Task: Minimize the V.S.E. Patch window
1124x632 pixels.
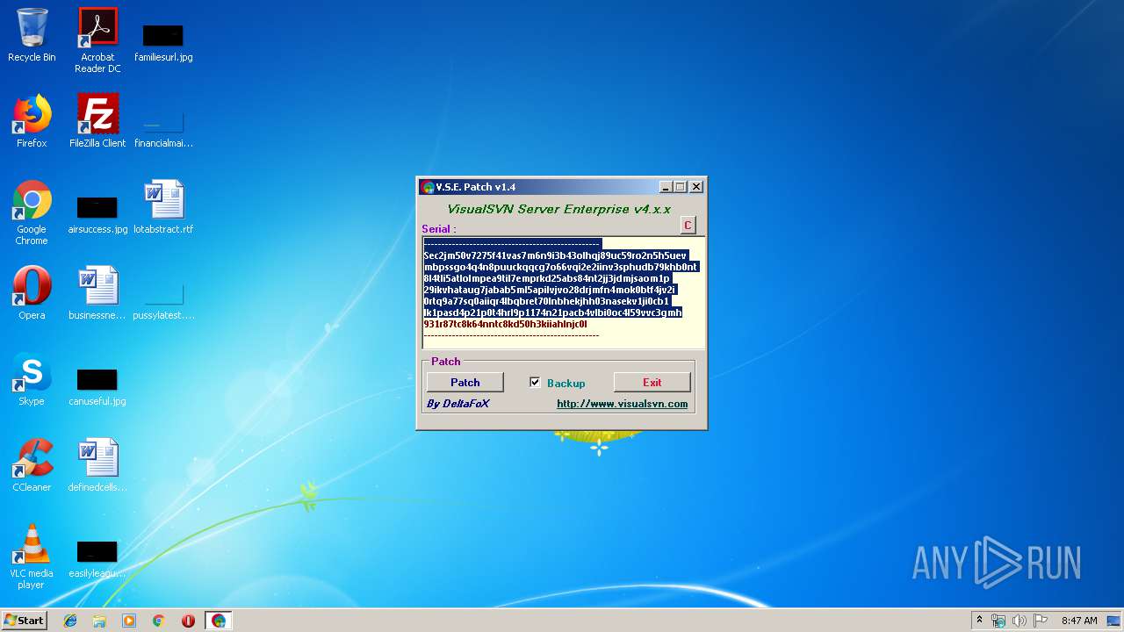Action: pyautogui.click(x=666, y=187)
